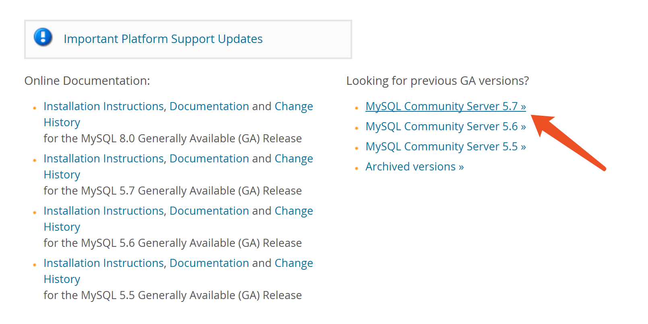This screenshot has width=648, height=324.
Task: Click the 'Looking for previous GA versions?' heading
Action: (438, 81)
